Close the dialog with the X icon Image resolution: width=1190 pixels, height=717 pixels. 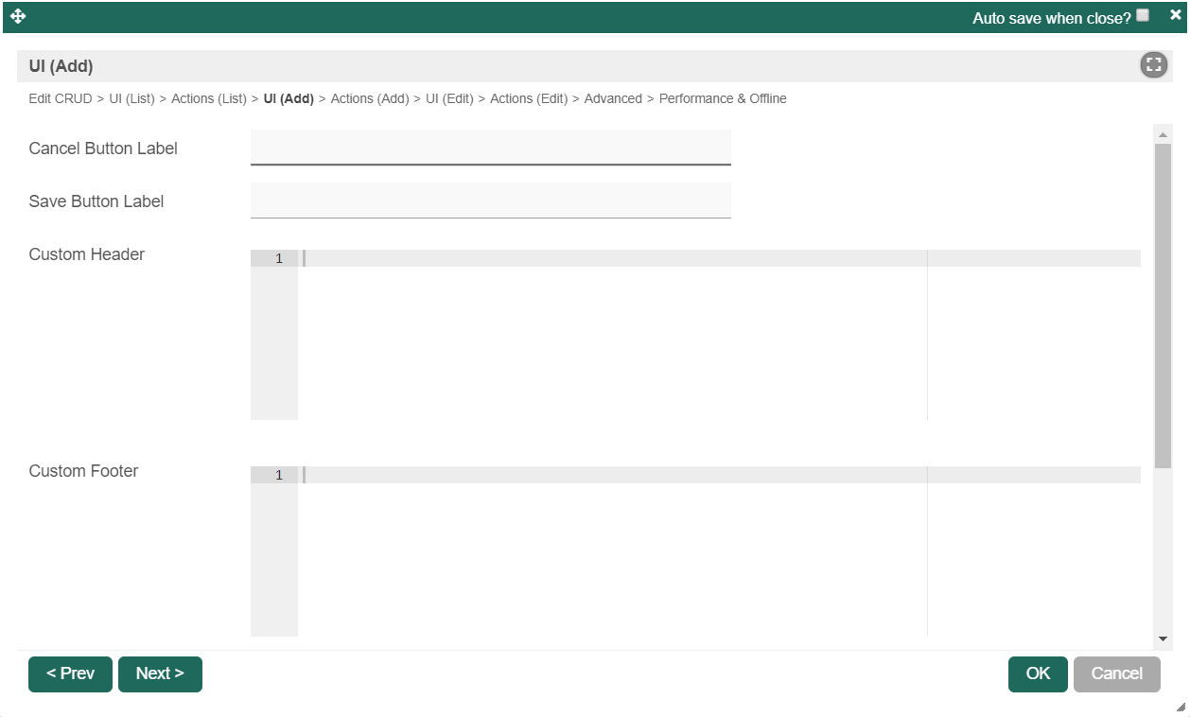[x=1176, y=15]
